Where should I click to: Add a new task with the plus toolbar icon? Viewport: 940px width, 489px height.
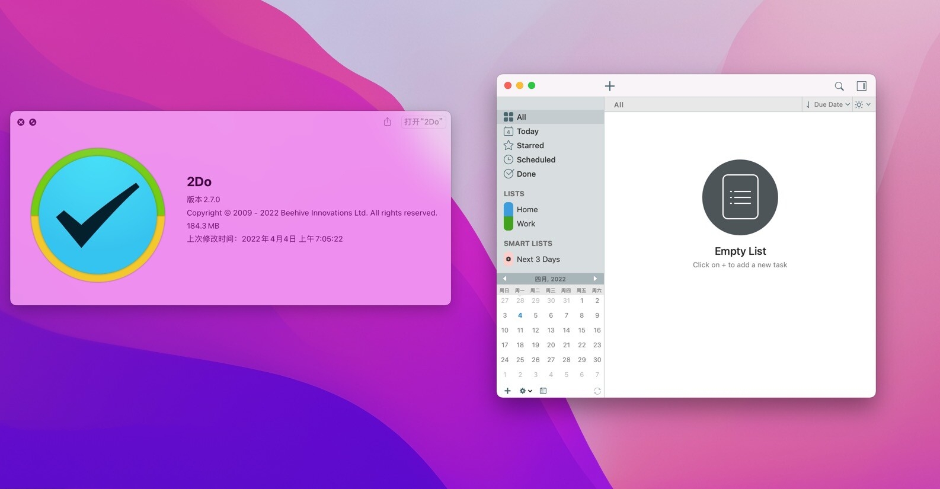(x=609, y=86)
